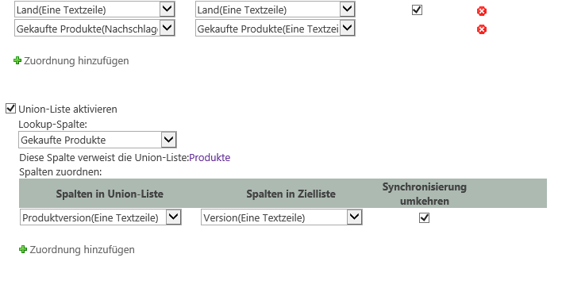This screenshot has width=562, height=296.
Task: Click Spalten in Union-Liste column header
Action: pyautogui.click(x=110, y=194)
